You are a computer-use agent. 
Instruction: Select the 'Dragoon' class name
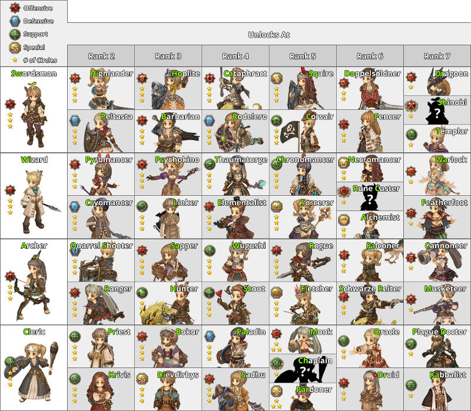pos(452,74)
